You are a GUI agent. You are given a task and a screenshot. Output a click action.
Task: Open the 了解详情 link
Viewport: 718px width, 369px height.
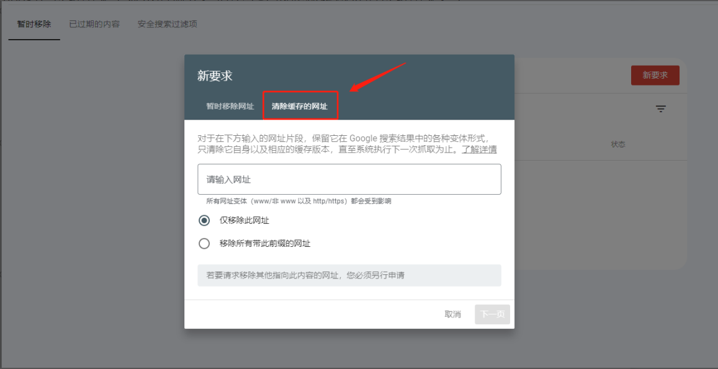478,149
